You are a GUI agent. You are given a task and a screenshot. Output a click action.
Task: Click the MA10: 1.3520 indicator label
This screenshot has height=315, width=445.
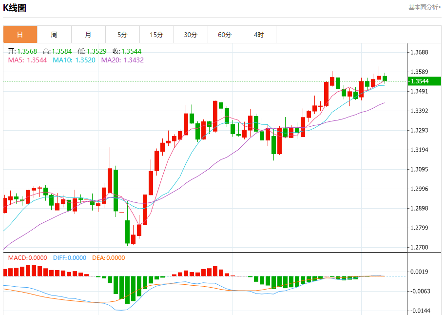pos(74,60)
